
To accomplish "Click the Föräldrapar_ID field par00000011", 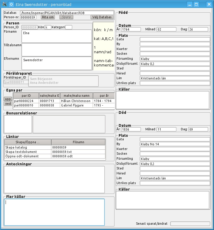I will pos(16,82).
